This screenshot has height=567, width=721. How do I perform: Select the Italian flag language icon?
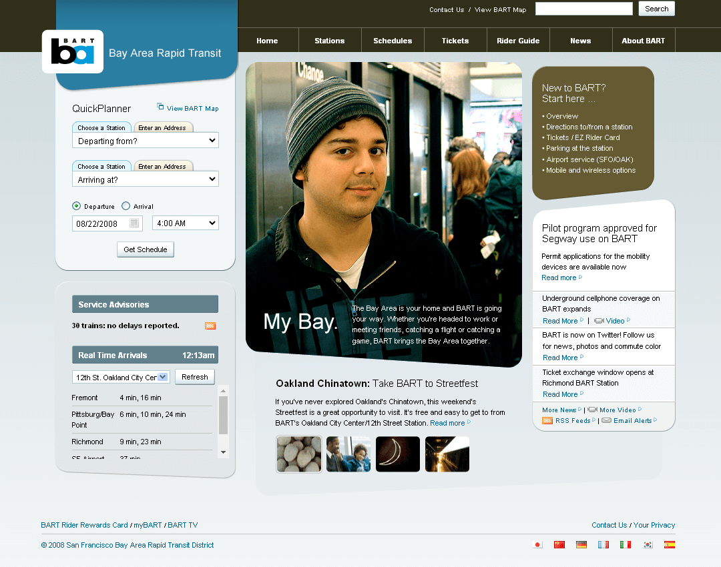[x=626, y=544]
